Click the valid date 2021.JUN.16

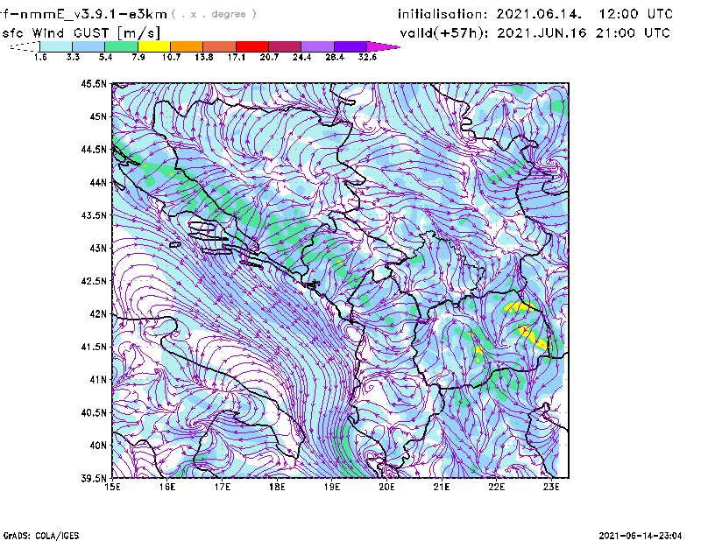[x=542, y=33]
